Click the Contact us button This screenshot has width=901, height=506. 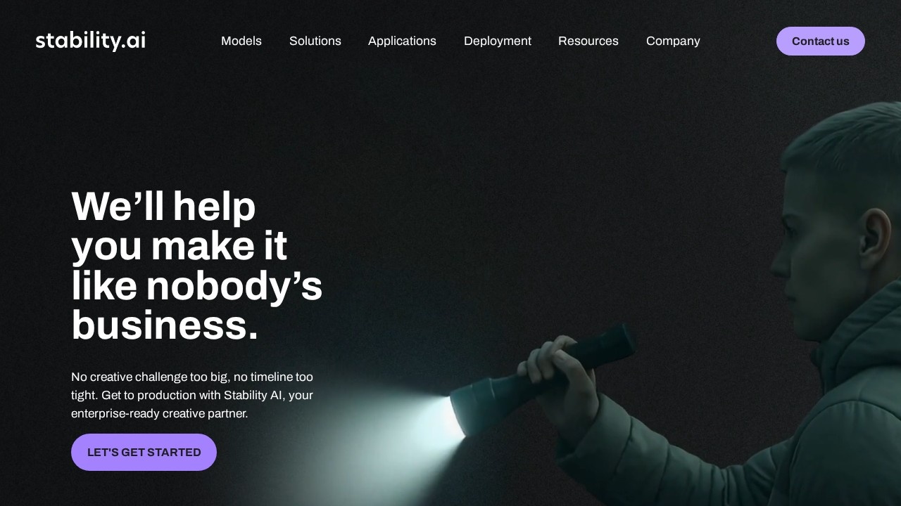click(x=821, y=41)
